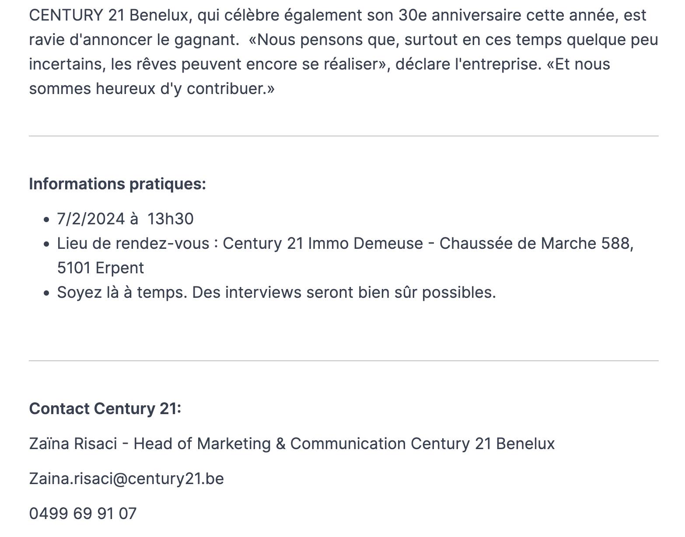
Task: Select the 'Contact Century 21:' heading
Action: click(105, 408)
